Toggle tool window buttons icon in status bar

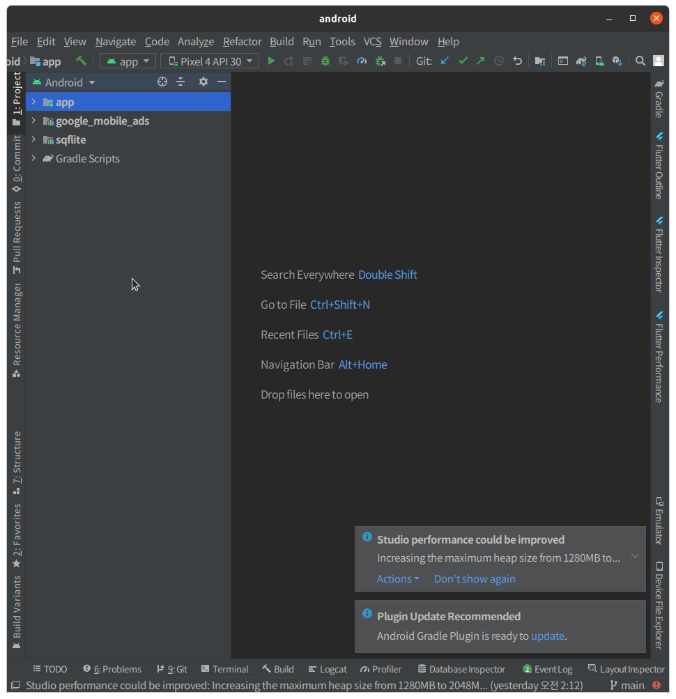[15, 685]
